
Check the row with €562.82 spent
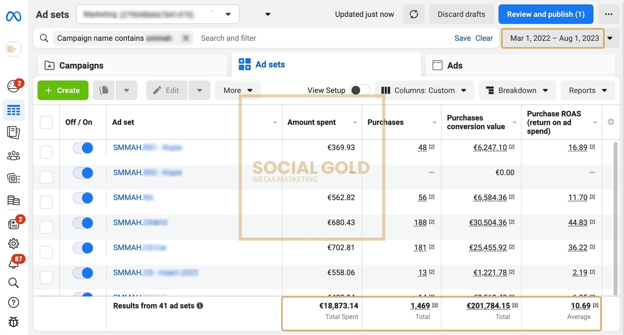[x=46, y=202]
